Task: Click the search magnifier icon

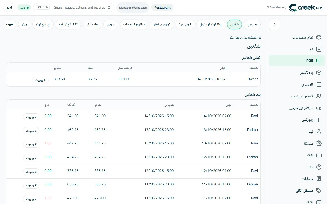Action: point(109,8)
